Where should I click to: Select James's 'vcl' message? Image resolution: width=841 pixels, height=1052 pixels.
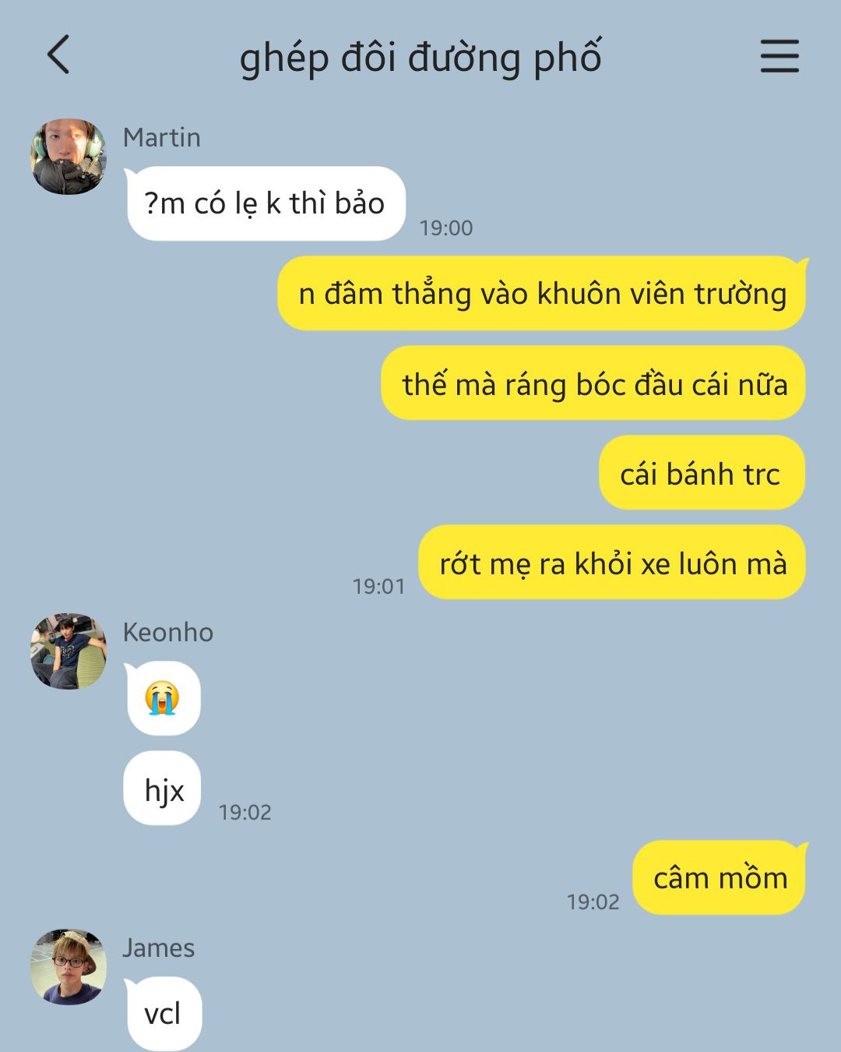pyautogui.click(x=164, y=1013)
